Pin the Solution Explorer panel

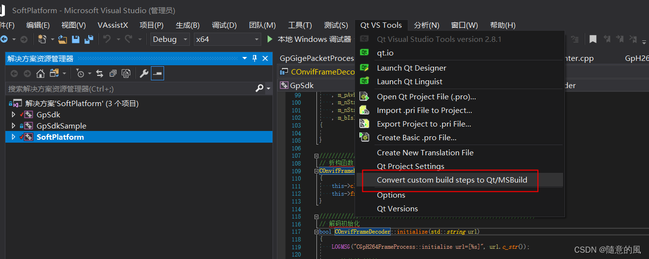(x=254, y=58)
